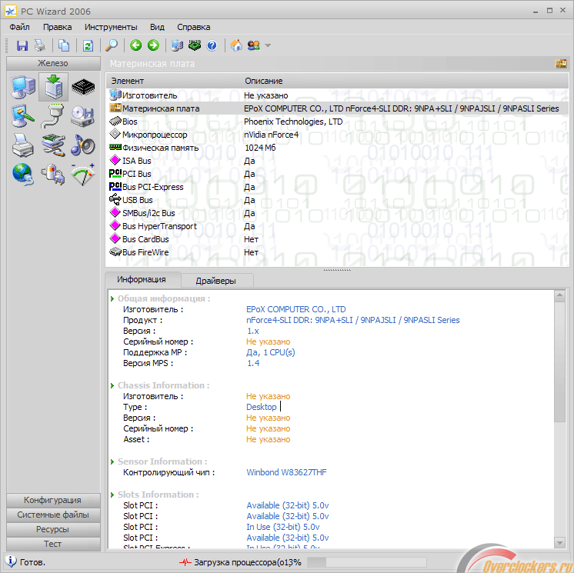Select the Материнская плата list row
This screenshot has width=574, height=573.
click(337, 108)
